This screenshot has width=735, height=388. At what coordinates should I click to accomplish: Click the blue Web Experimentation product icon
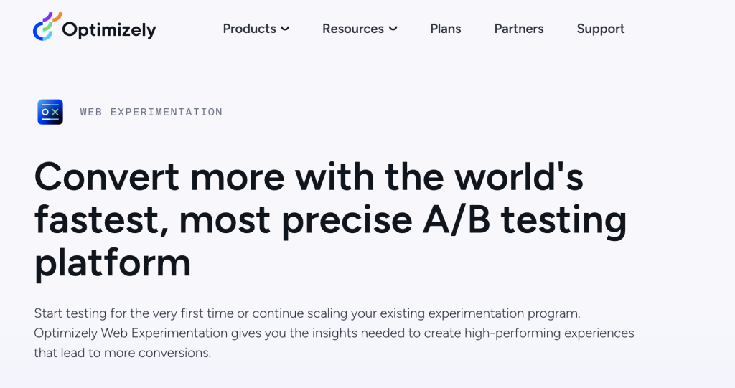click(x=50, y=112)
